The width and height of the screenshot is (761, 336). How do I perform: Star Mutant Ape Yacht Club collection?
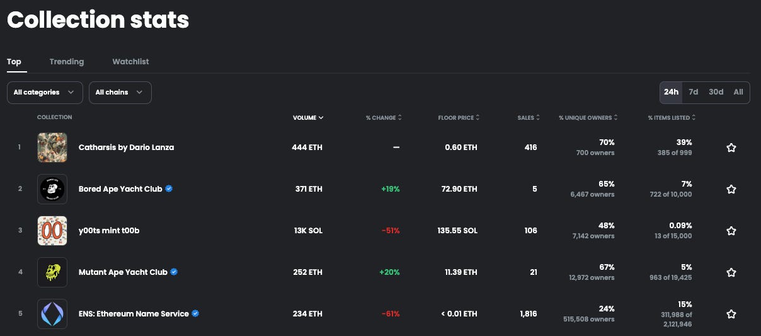point(731,272)
